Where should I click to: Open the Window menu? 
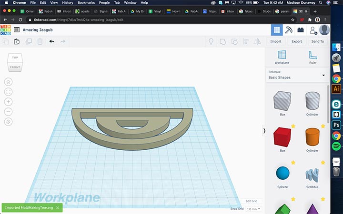(x=130, y=3)
